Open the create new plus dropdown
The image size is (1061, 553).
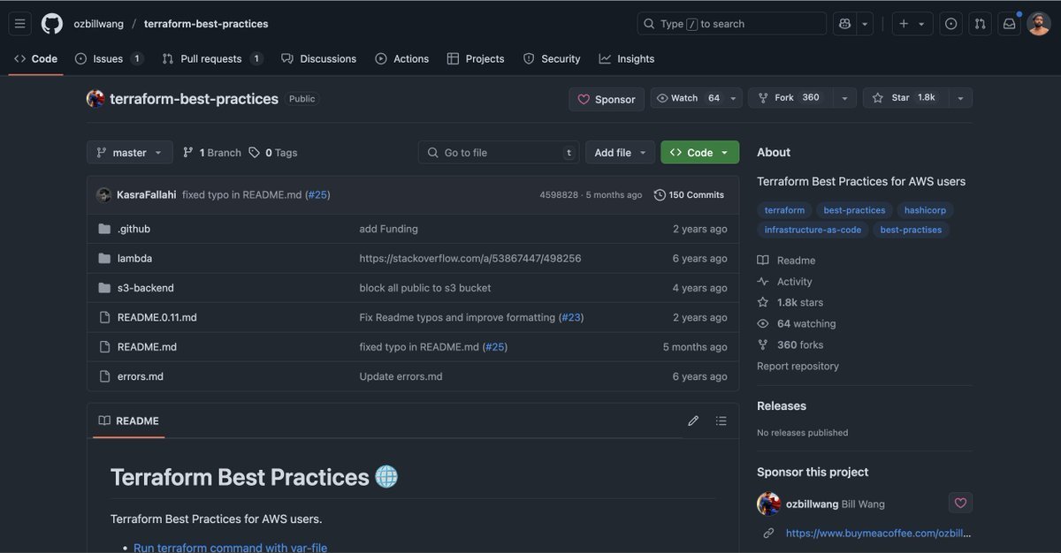point(912,24)
